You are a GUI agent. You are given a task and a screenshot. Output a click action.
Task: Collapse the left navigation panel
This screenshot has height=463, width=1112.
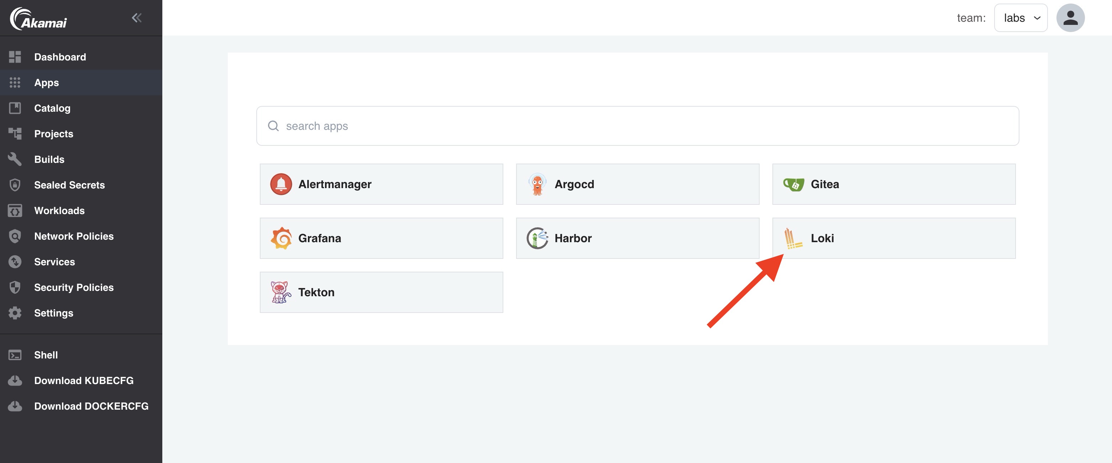(x=136, y=16)
